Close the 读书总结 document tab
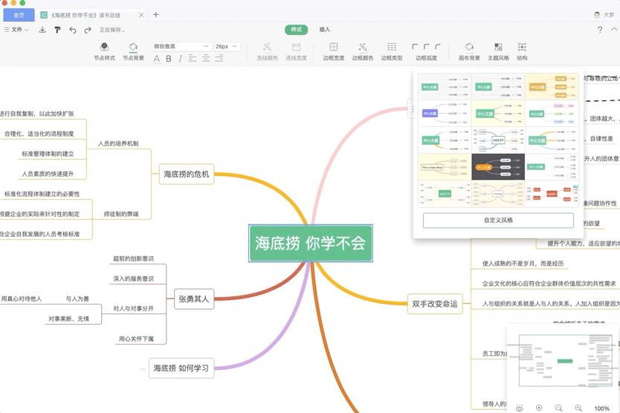 click(141, 15)
